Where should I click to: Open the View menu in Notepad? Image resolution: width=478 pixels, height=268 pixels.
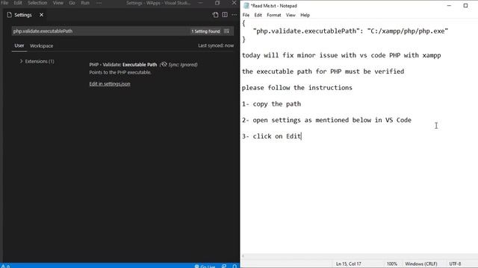pos(291,15)
